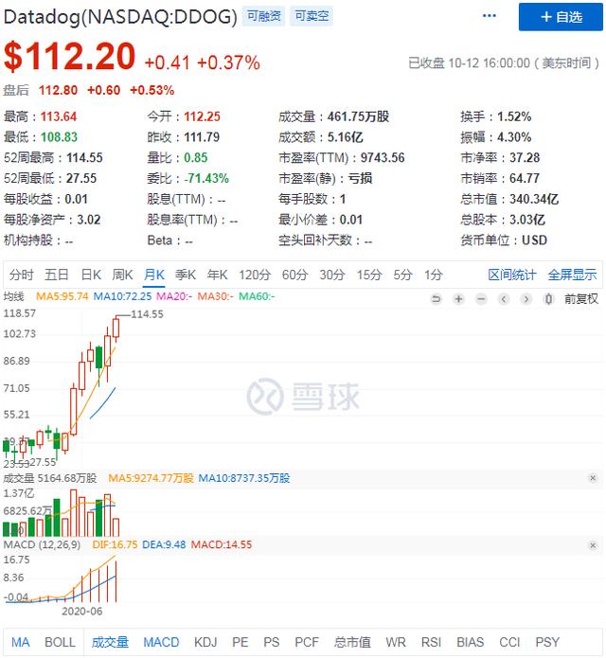Switch to the 五日 five-day tab
The height and width of the screenshot is (658, 606).
(57, 275)
